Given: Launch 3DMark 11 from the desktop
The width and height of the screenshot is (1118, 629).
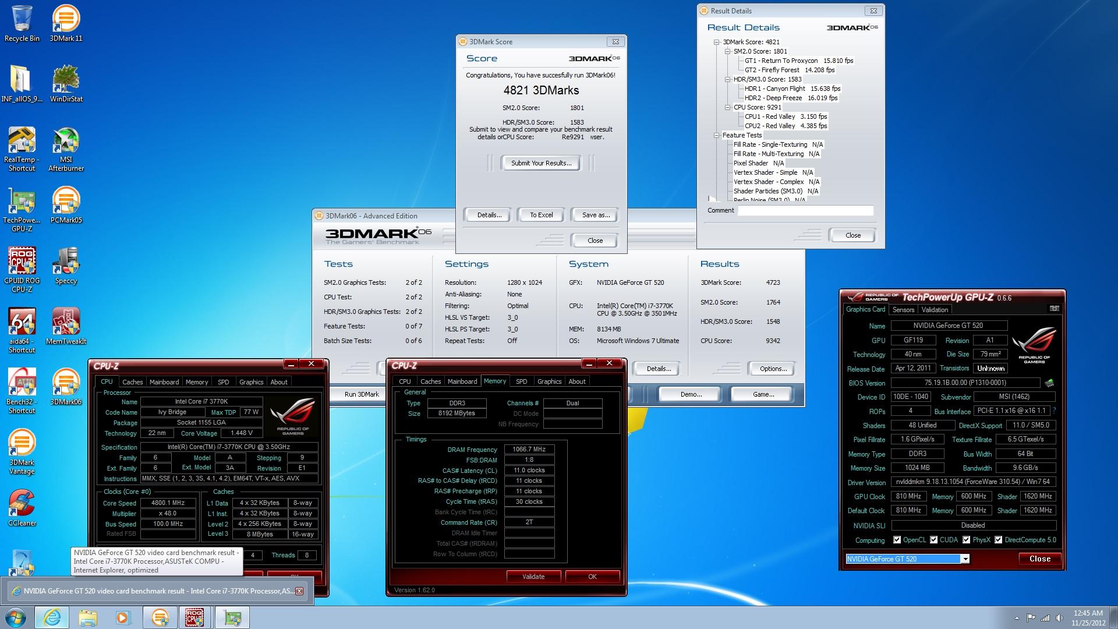Looking at the screenshot, I should click(x=66, y=23).
